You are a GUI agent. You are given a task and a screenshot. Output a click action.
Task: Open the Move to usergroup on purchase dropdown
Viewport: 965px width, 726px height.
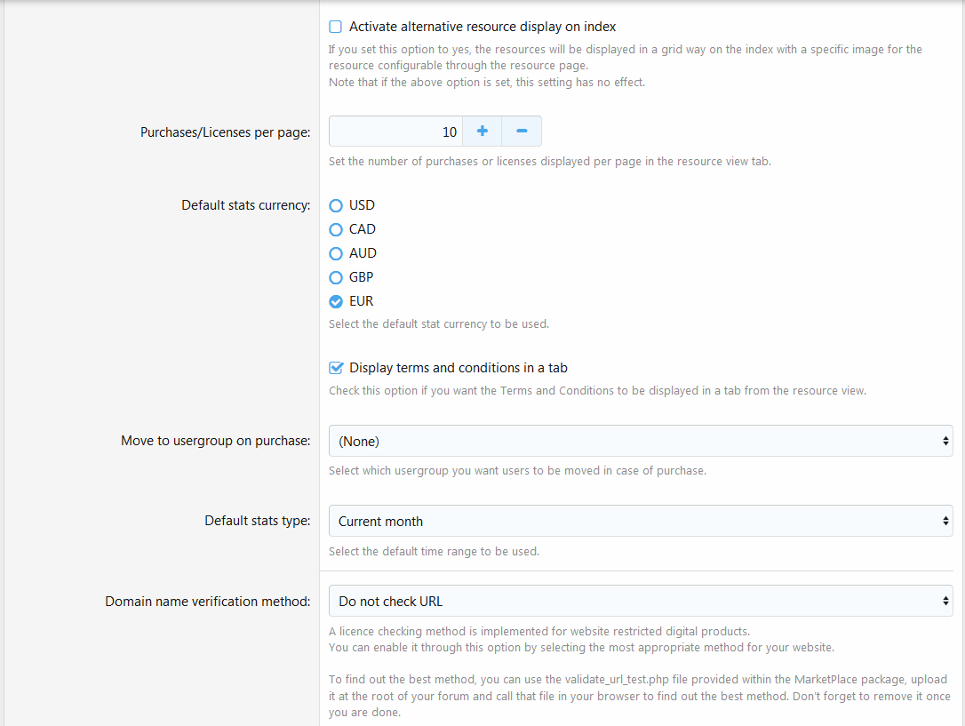(640, 441)
